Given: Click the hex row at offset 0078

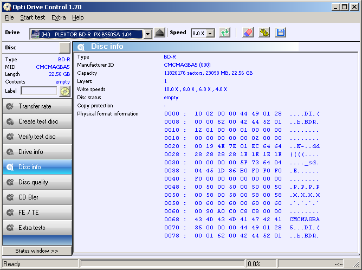Looking at the screenshot, I should (242, 236).
